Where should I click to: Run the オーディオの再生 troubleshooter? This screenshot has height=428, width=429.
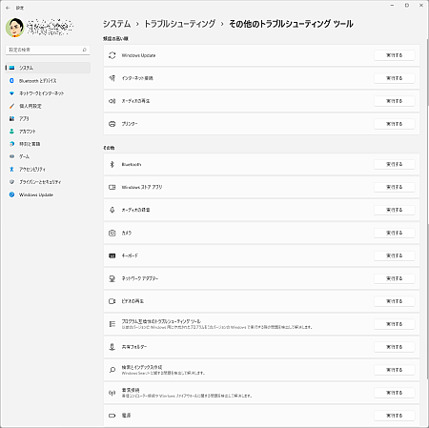[395, 101]
